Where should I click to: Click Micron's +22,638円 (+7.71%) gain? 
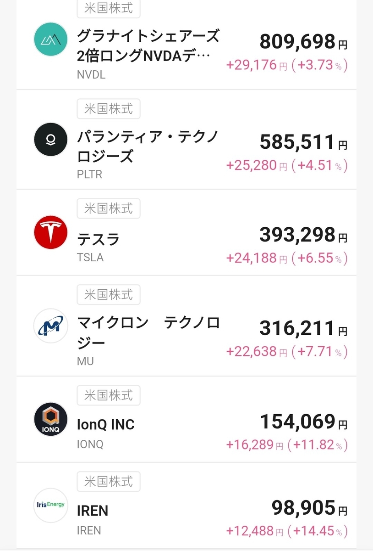tap(287, 352)
